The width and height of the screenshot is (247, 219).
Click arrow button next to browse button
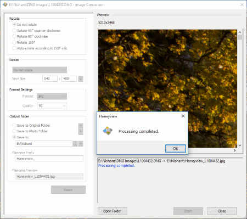81,144
